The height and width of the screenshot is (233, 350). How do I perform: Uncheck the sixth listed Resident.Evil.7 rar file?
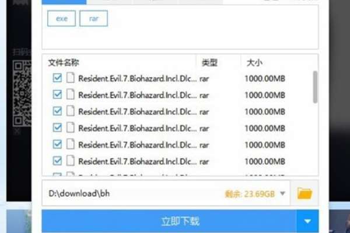(x=57, y=161)
